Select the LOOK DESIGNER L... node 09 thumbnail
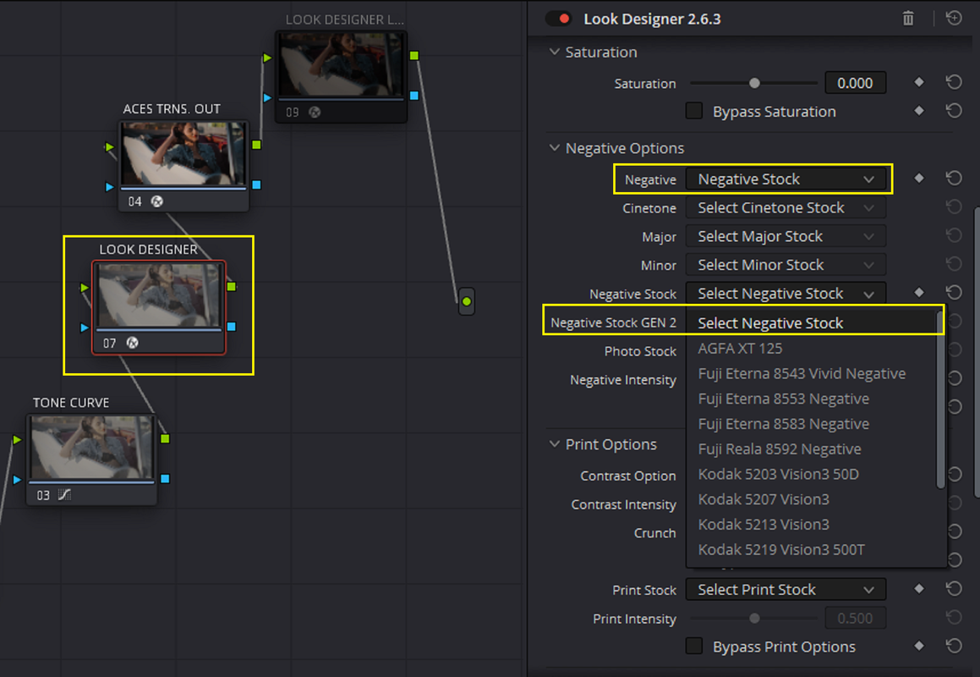The height and width of the screenshot is (677, 980). pos(342,64)
